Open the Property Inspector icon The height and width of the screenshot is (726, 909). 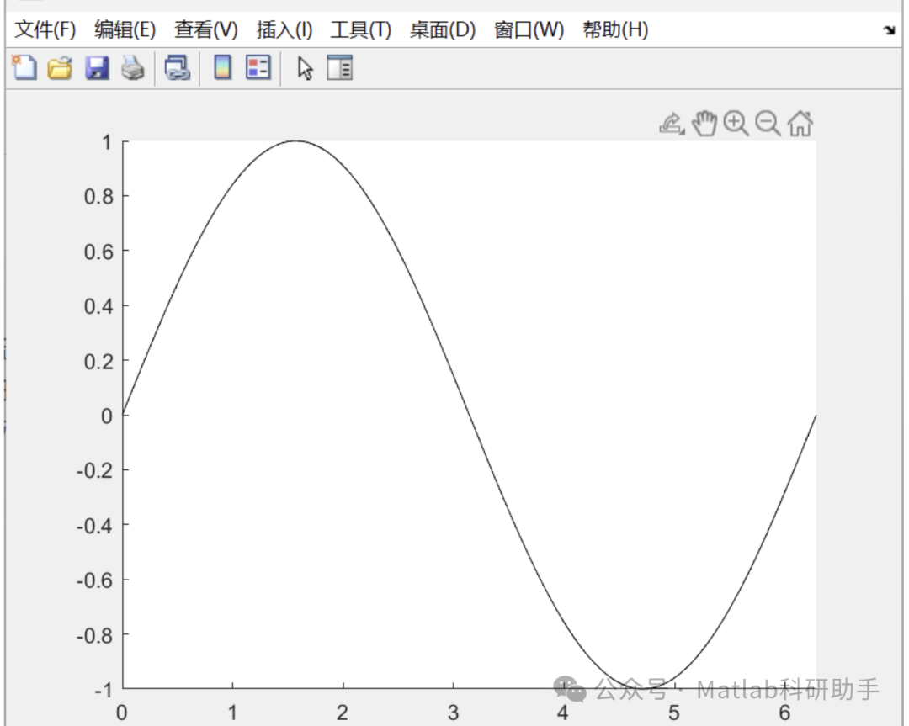coord(340,67)
